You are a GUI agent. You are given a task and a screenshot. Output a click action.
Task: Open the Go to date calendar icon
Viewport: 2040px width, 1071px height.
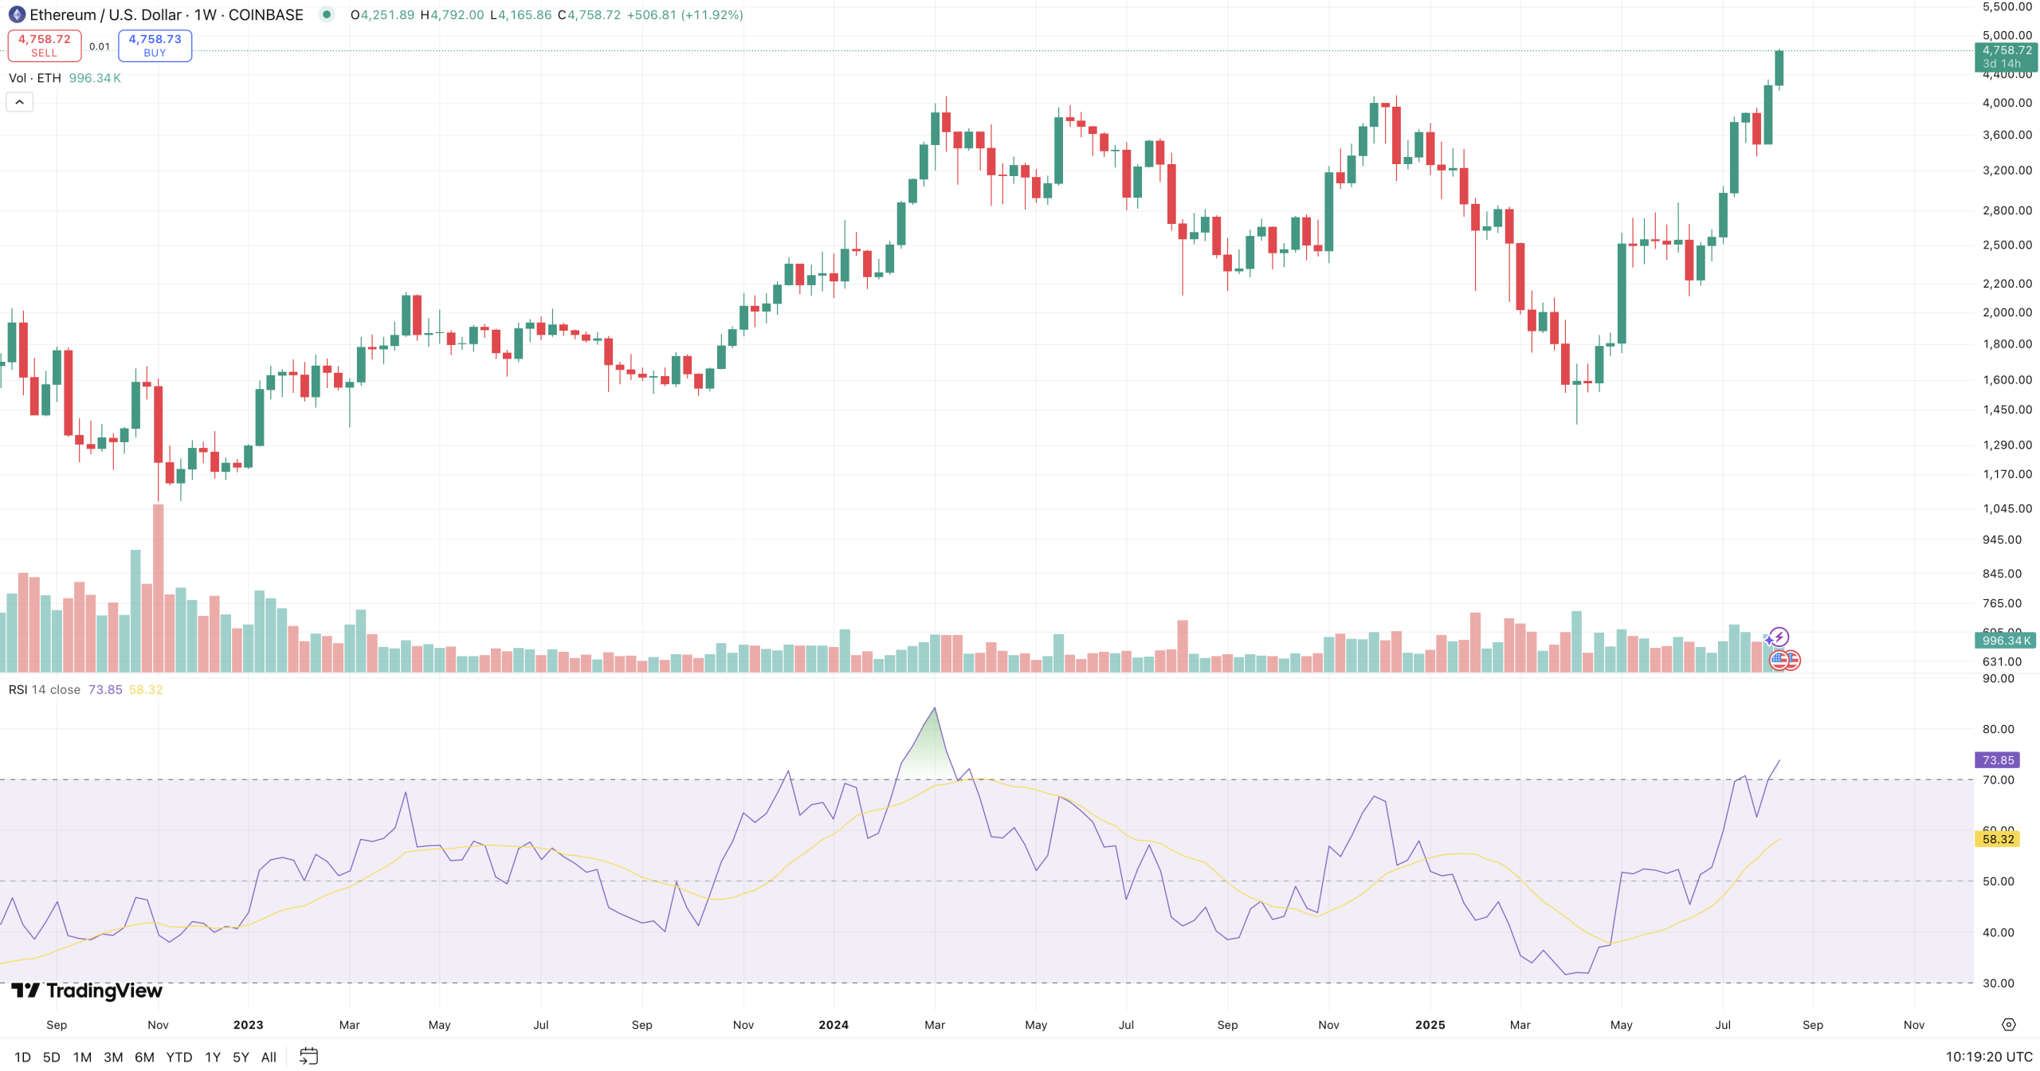308,1057
